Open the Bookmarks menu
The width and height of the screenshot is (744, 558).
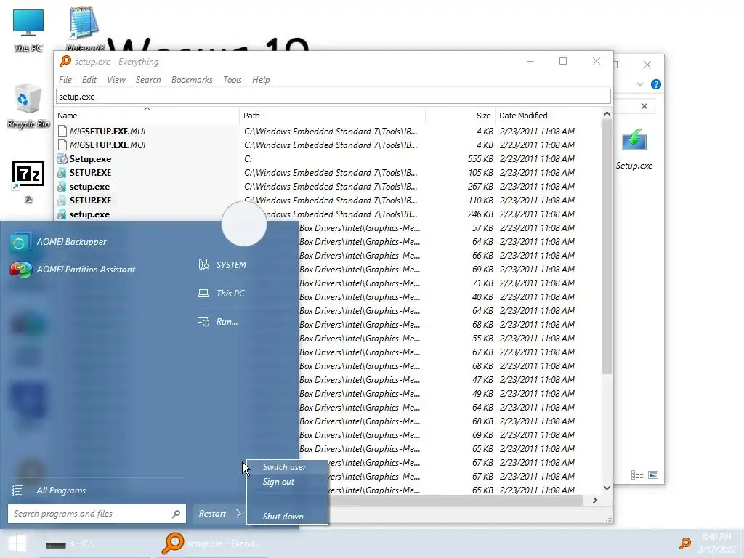(192, 80)
